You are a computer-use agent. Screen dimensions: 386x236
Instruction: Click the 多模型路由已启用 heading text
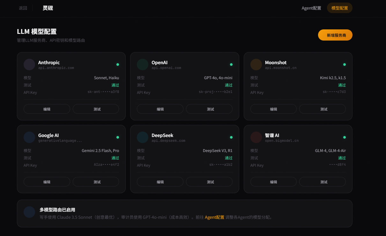coord(57,210)
